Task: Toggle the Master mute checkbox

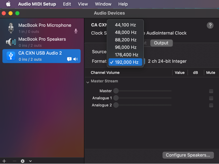Action: pyautogui.click(x=211, y=91)
